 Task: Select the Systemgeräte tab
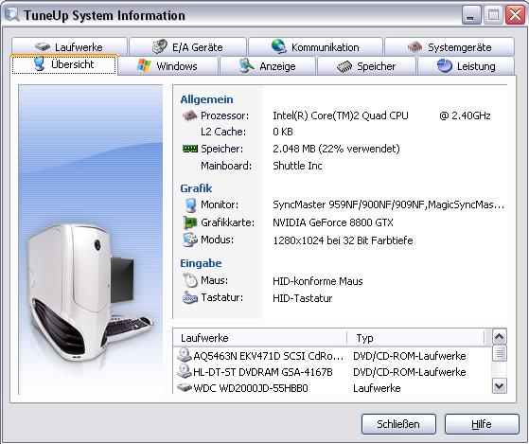point(450,47)
